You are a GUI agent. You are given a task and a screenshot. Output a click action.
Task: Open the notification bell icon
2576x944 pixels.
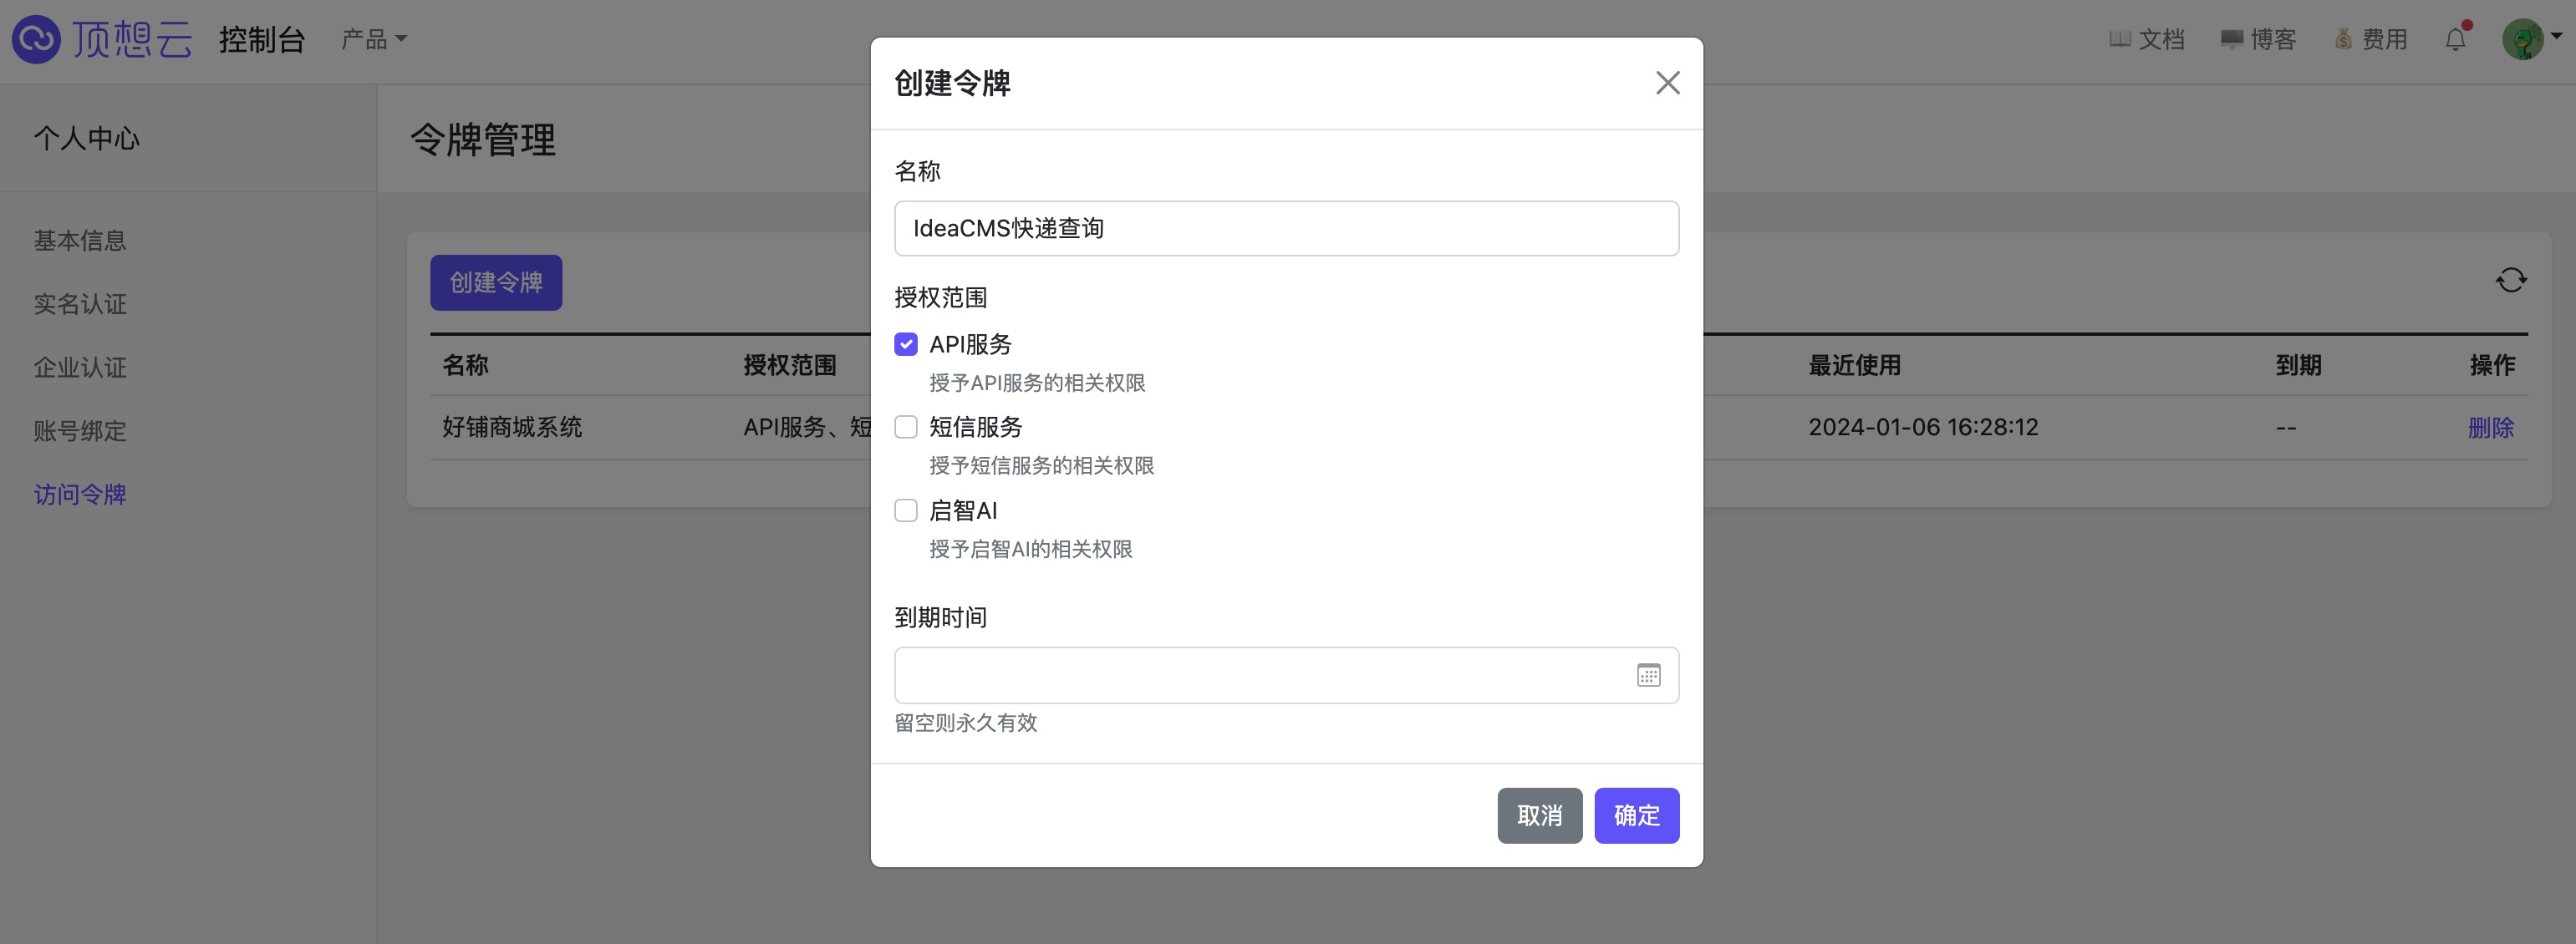coord(2455,40)
